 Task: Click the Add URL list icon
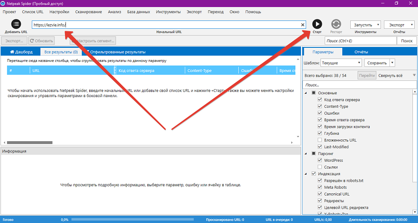click(x=16, y=24)
